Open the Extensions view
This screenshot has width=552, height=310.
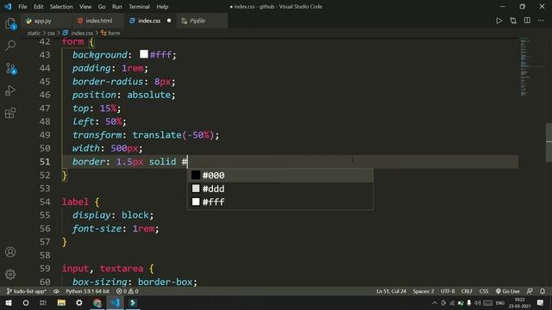[x=10, y=113]
